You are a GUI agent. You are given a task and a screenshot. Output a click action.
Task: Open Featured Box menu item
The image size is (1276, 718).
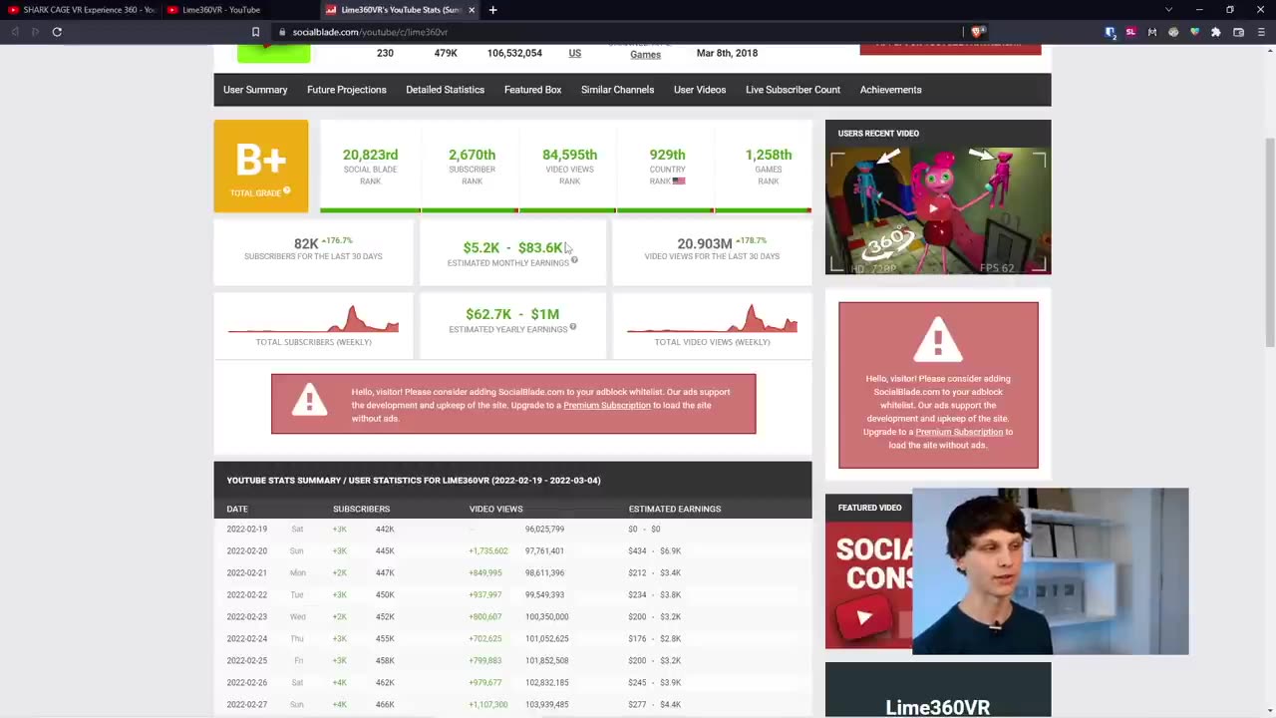pyautogui.click(x=532, y=90)
